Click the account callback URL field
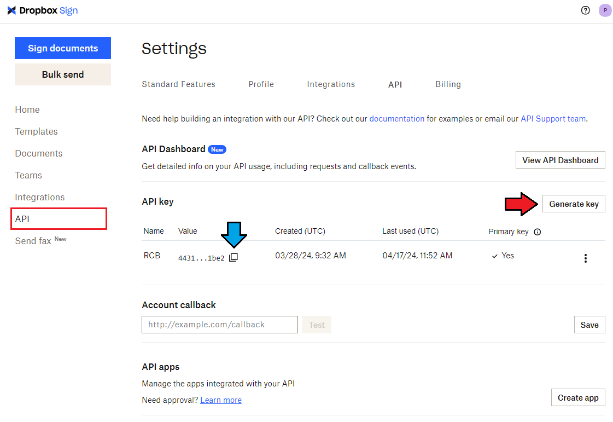The image size is (613, 422). pos(220,325)
